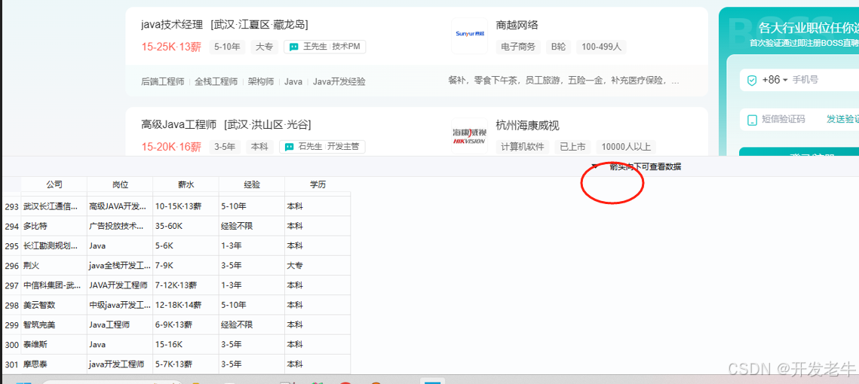Select the 学历 column header
This screenshot has width=859, height=384.
318,184
